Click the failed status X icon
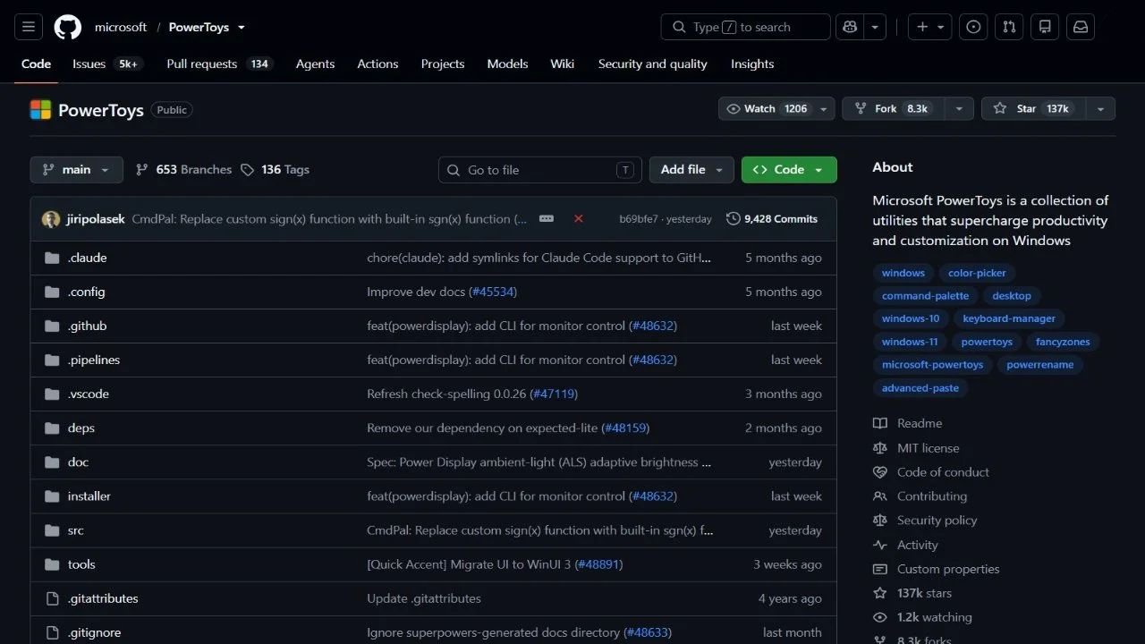Screen dimensions: 1145x644 [579, 218]
